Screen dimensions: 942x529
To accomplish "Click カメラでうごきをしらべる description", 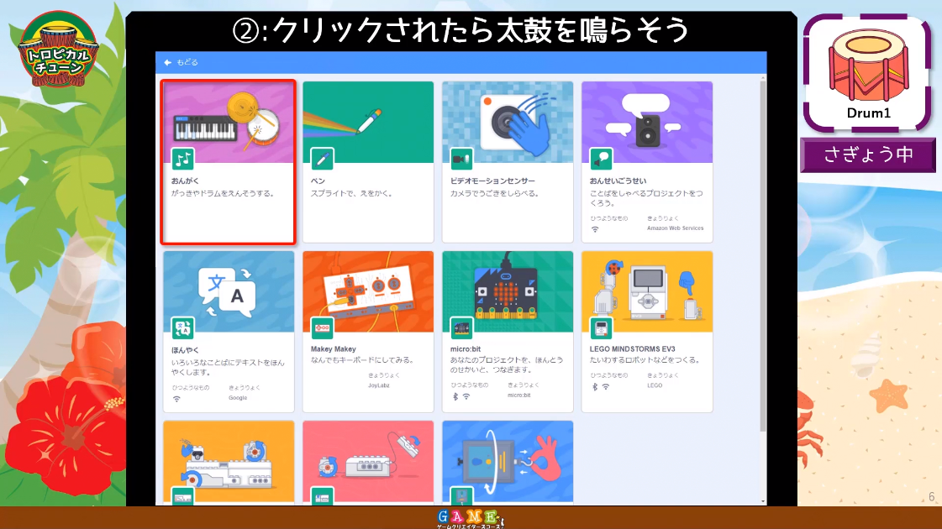I will coord(495,193).
